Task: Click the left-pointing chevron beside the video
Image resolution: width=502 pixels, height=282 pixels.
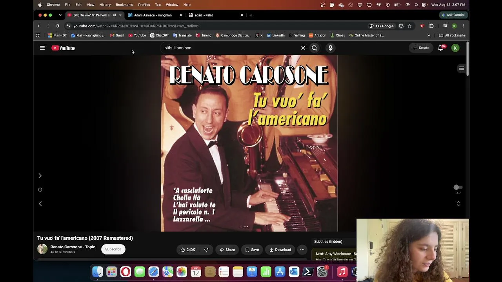Action: point(40,204)
